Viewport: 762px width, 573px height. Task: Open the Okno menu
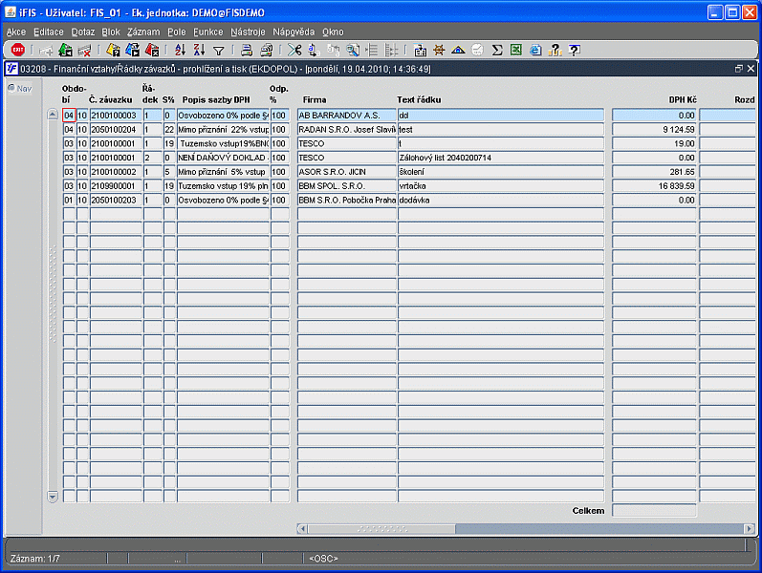click(333, 32)
